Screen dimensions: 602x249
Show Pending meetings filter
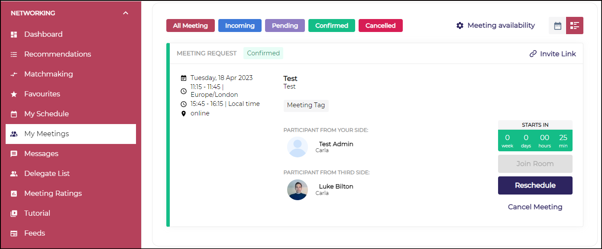(x=285, y=26)
